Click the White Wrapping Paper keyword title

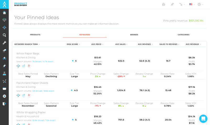coord(31,112)
